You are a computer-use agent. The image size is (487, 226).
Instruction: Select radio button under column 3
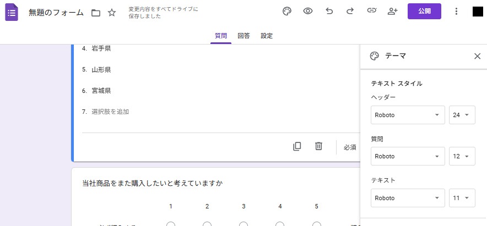[244, 224]
